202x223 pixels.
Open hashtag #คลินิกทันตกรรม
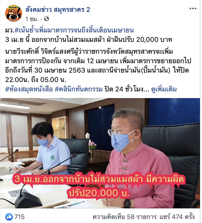pos(79,89)
